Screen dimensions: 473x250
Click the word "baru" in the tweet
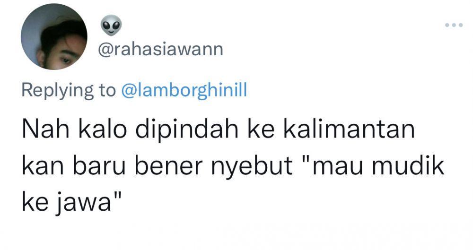tap(99, 166)
